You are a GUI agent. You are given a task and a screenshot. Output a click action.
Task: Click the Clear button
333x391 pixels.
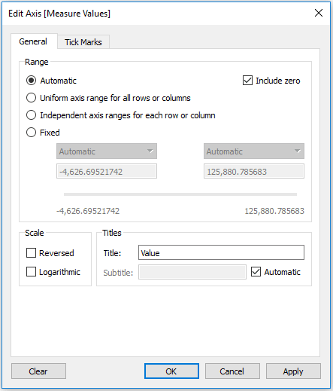pyautogui.click(x=38, y=371)
